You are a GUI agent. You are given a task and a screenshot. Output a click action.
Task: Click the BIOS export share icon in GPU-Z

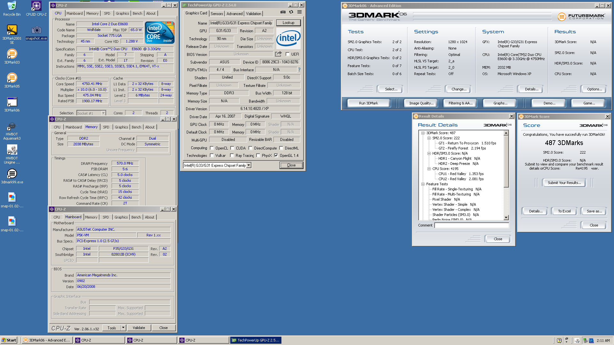(278, 54)
